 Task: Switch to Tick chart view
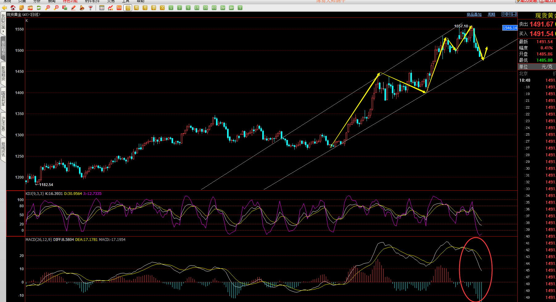pyautogui.click(x=119, y=8)
